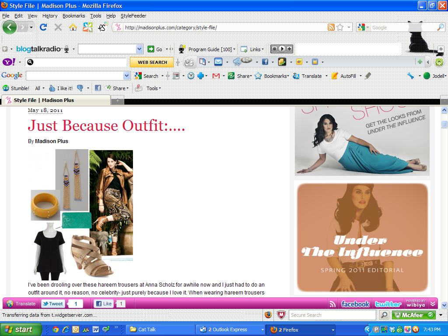Viewport: 448px width, 336px height.
Task: Play the BlogTalkRadio toolbar player
Action: 282,49
